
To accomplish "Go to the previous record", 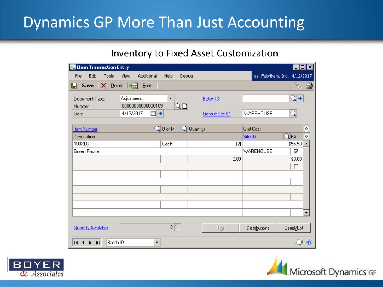I will 83,242.
